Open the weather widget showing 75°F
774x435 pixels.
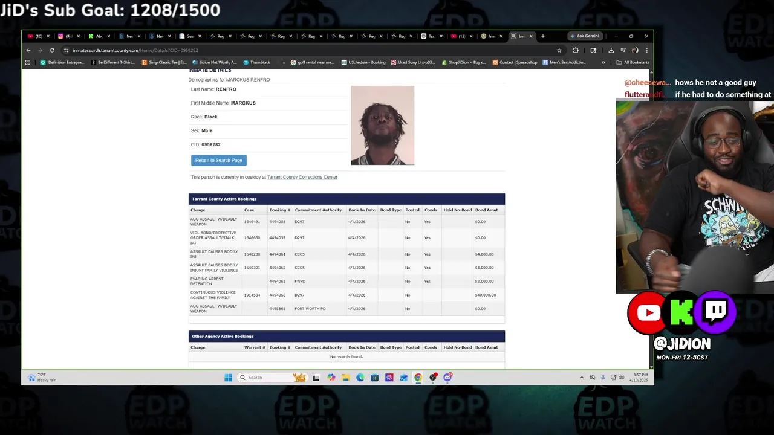click(x=42, y=378)
